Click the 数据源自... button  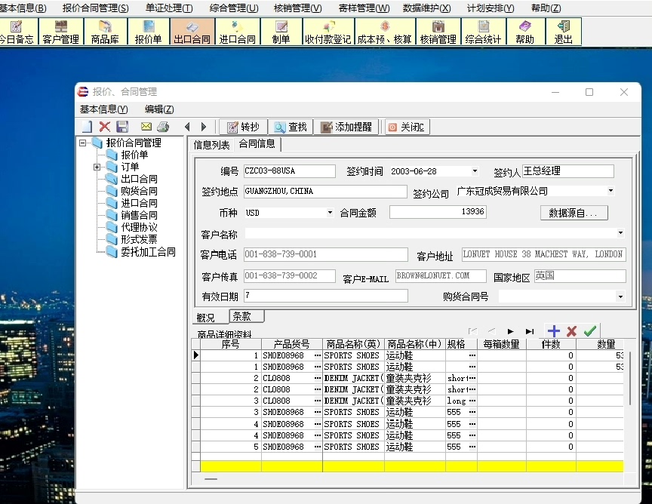(574, 214)
